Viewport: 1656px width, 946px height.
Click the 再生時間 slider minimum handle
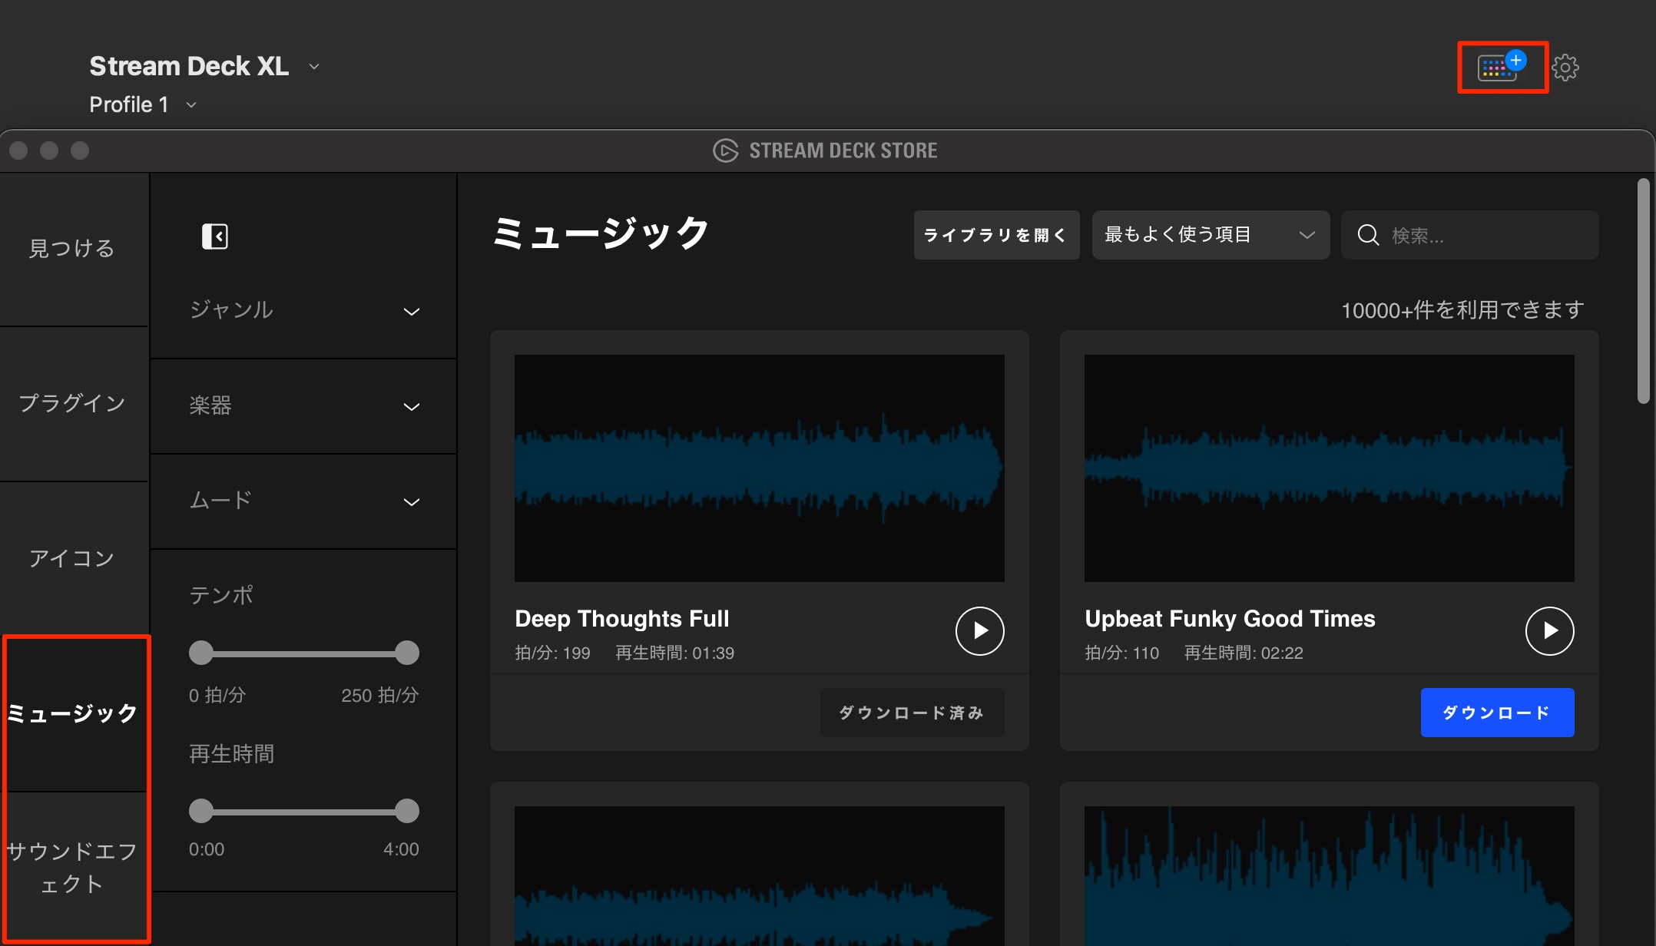coord(201,811)
